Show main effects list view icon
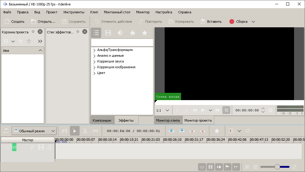Viewport: 305px width, 172px height. tap(96, 33)
